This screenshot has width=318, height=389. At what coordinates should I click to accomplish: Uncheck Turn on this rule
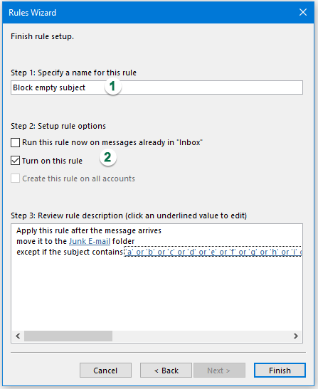point(15,161)
